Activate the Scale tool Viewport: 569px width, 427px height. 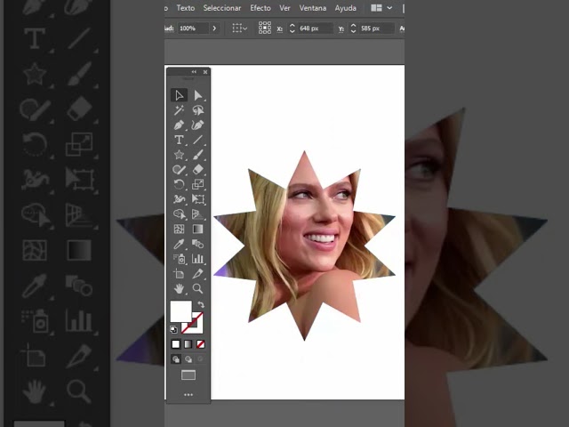click(x=197, y=184)
